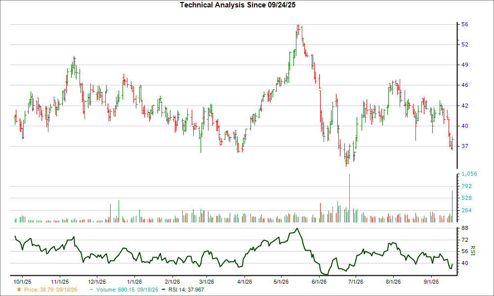This screenshot has width=494, height=296.
Task: Click the date label 7/1/26
Action: pos(355,282)
